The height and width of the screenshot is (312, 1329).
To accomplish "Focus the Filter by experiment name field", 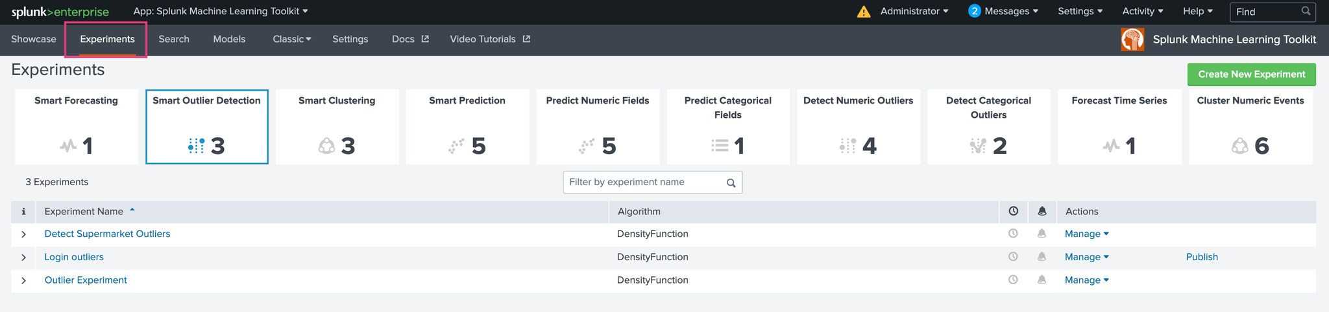I will pyautogui.click(x=652, y=183).
